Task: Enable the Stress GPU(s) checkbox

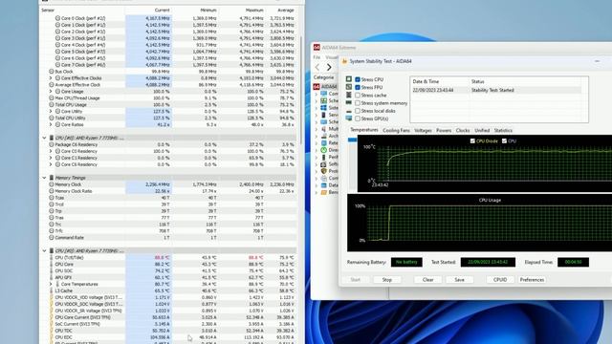Action: point(358,118)
